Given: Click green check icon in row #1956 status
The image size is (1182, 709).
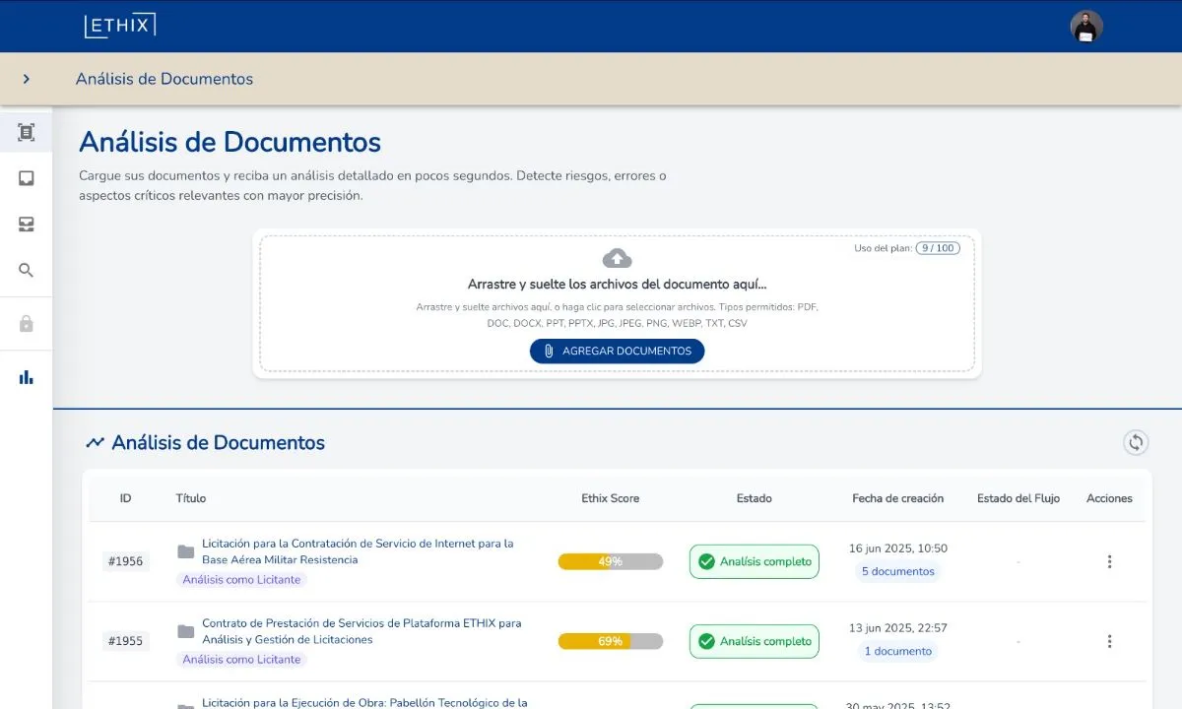Looking at the screenshot, I should pos(706,561).
